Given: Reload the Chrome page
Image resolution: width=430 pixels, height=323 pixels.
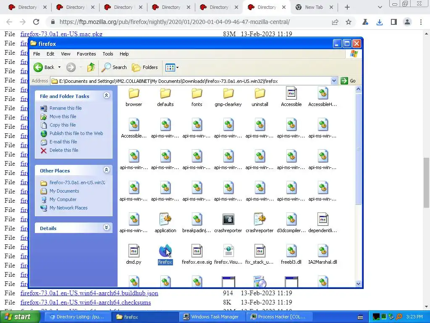Looking at the screenshot, I should (x=36, y=22).
